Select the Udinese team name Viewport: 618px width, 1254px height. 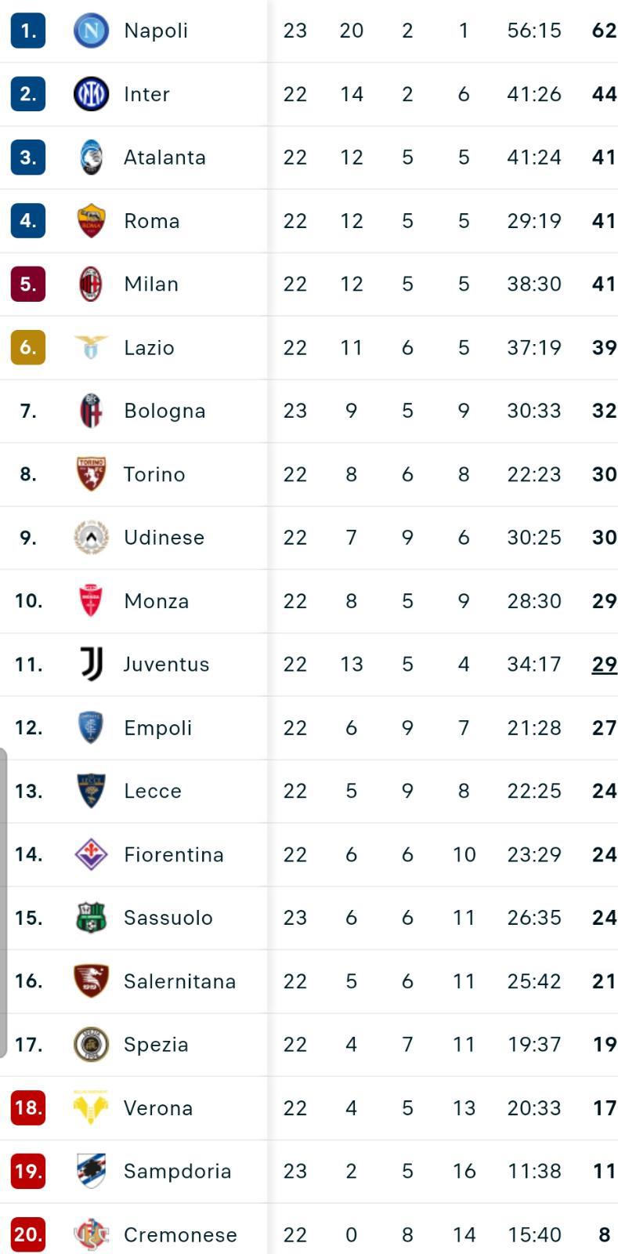[x=164, y=538]
